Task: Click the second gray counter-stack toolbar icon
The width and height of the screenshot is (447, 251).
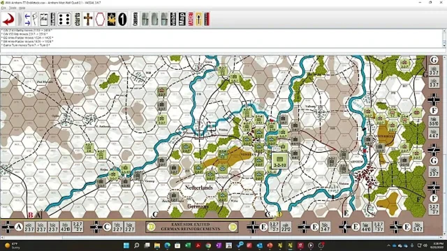Action: tap(155, 19)
